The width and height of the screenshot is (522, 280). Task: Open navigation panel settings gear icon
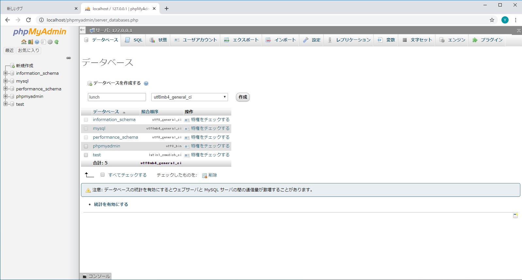click(50, 42)
